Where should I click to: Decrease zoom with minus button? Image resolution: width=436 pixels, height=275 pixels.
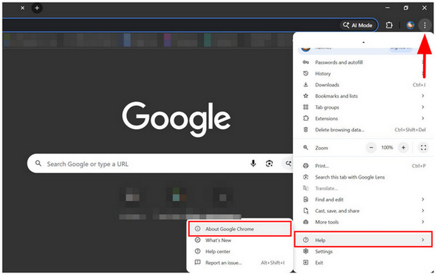point(371,148)
